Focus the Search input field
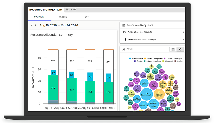Viewport: 214px width, 123px height. pyautogui.click(x=125, y=10)
